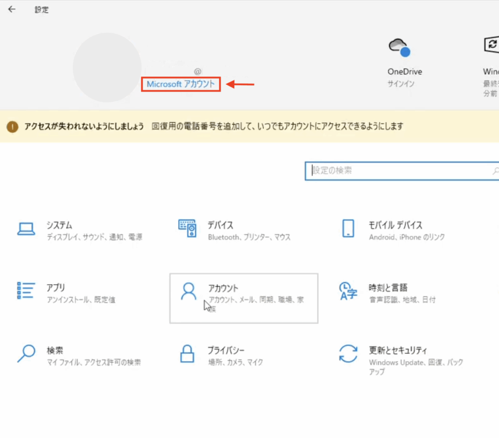Viewport: 499px width, 438px height.
Task: Select the アカウント settings tile
Action: 244,298
